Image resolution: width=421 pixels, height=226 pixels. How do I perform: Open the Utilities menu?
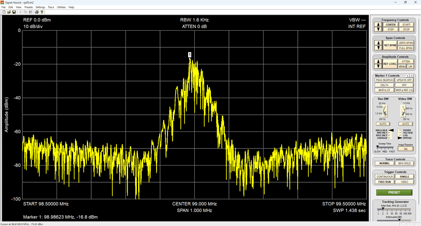pos(61,7)
